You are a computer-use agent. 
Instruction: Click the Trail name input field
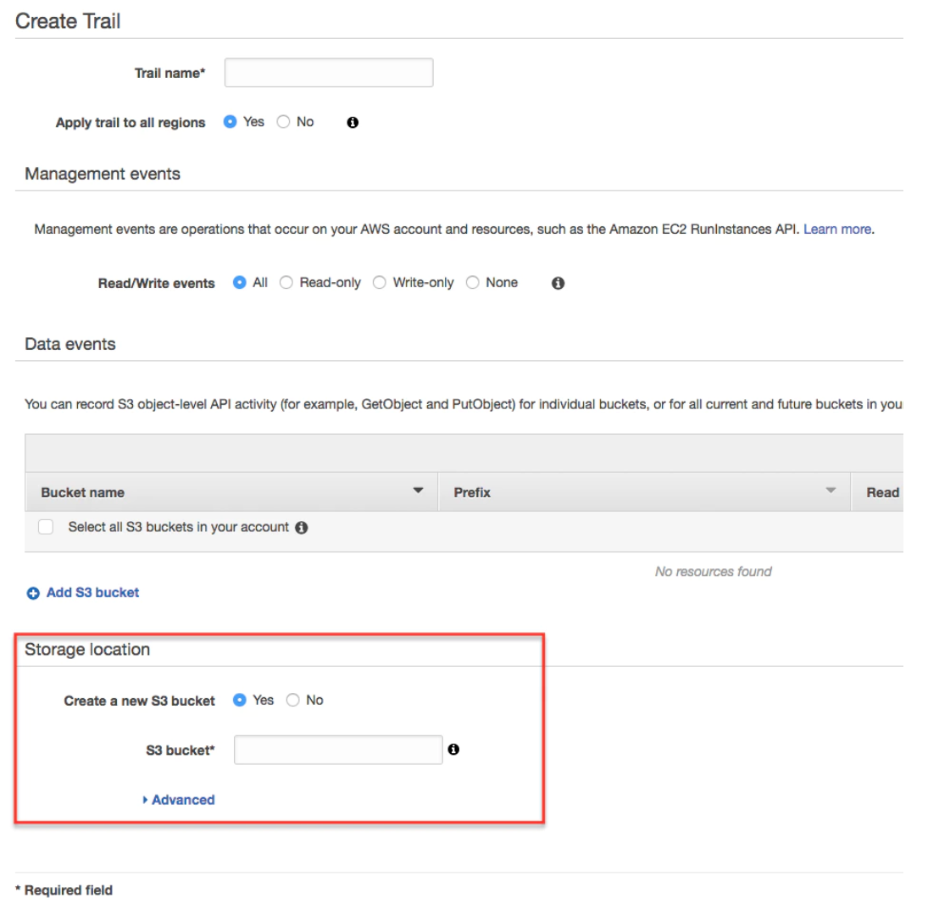click(328, 72)
